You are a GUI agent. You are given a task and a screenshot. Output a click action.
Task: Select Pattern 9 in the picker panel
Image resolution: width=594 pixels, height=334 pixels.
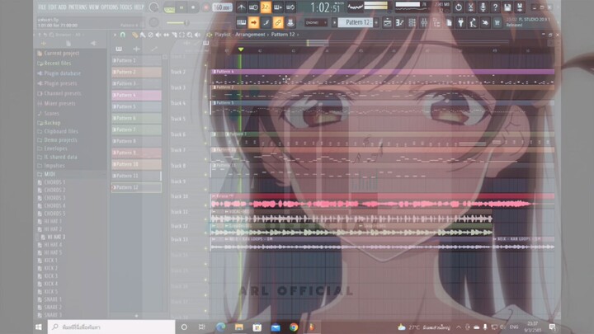[136, 153]
